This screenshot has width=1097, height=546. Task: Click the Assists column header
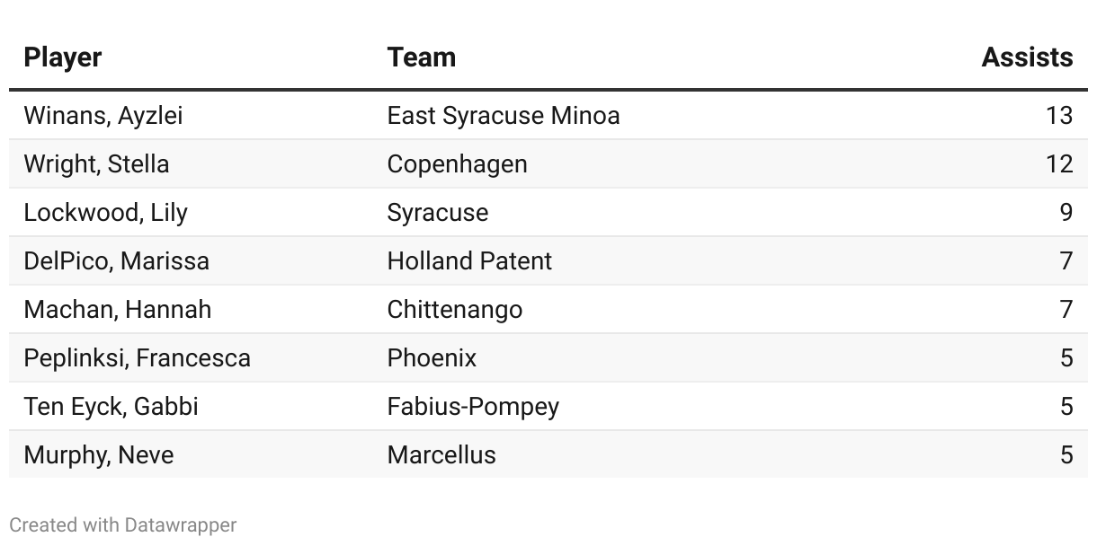[1027, 57]
